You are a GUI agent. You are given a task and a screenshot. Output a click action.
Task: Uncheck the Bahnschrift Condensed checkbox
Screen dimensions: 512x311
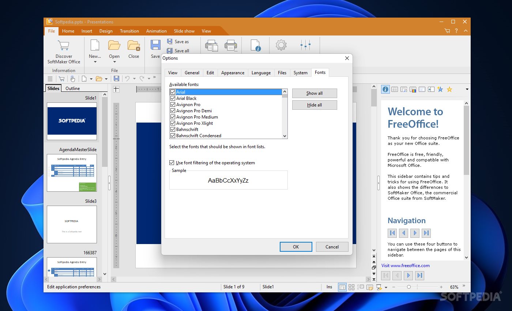(173, 136)
